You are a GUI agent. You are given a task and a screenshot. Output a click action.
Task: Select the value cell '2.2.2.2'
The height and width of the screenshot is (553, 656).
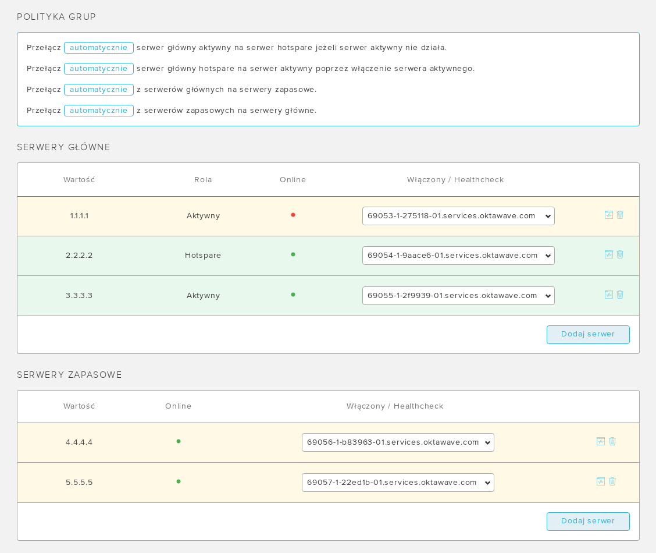click(x=79, y=256)
